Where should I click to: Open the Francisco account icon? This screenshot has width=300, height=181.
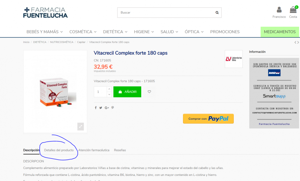pos(279,10)
